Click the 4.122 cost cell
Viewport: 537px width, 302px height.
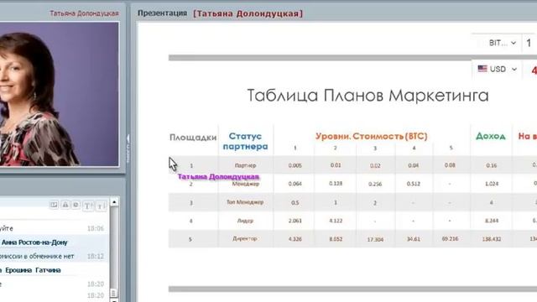tap(336, 221)
